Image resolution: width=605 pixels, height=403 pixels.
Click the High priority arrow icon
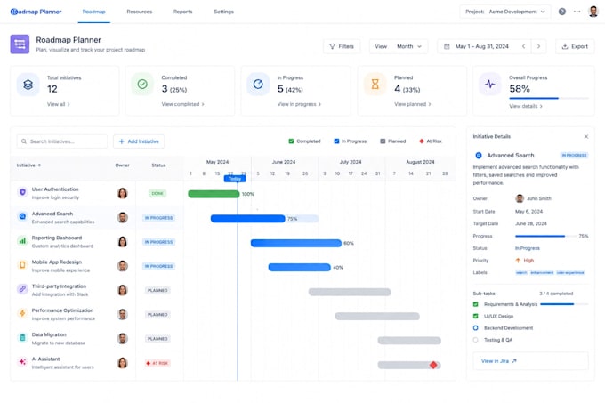pos(518,261)
